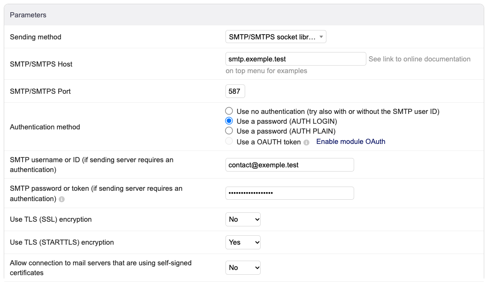Click the SMTP/SMTPS Host input field
488x285 pixels.
[x=295, y=59]
